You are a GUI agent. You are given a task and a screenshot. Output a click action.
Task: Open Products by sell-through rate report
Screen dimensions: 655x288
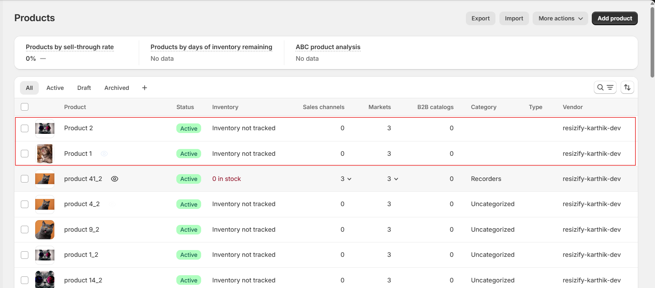click(70, 47)
